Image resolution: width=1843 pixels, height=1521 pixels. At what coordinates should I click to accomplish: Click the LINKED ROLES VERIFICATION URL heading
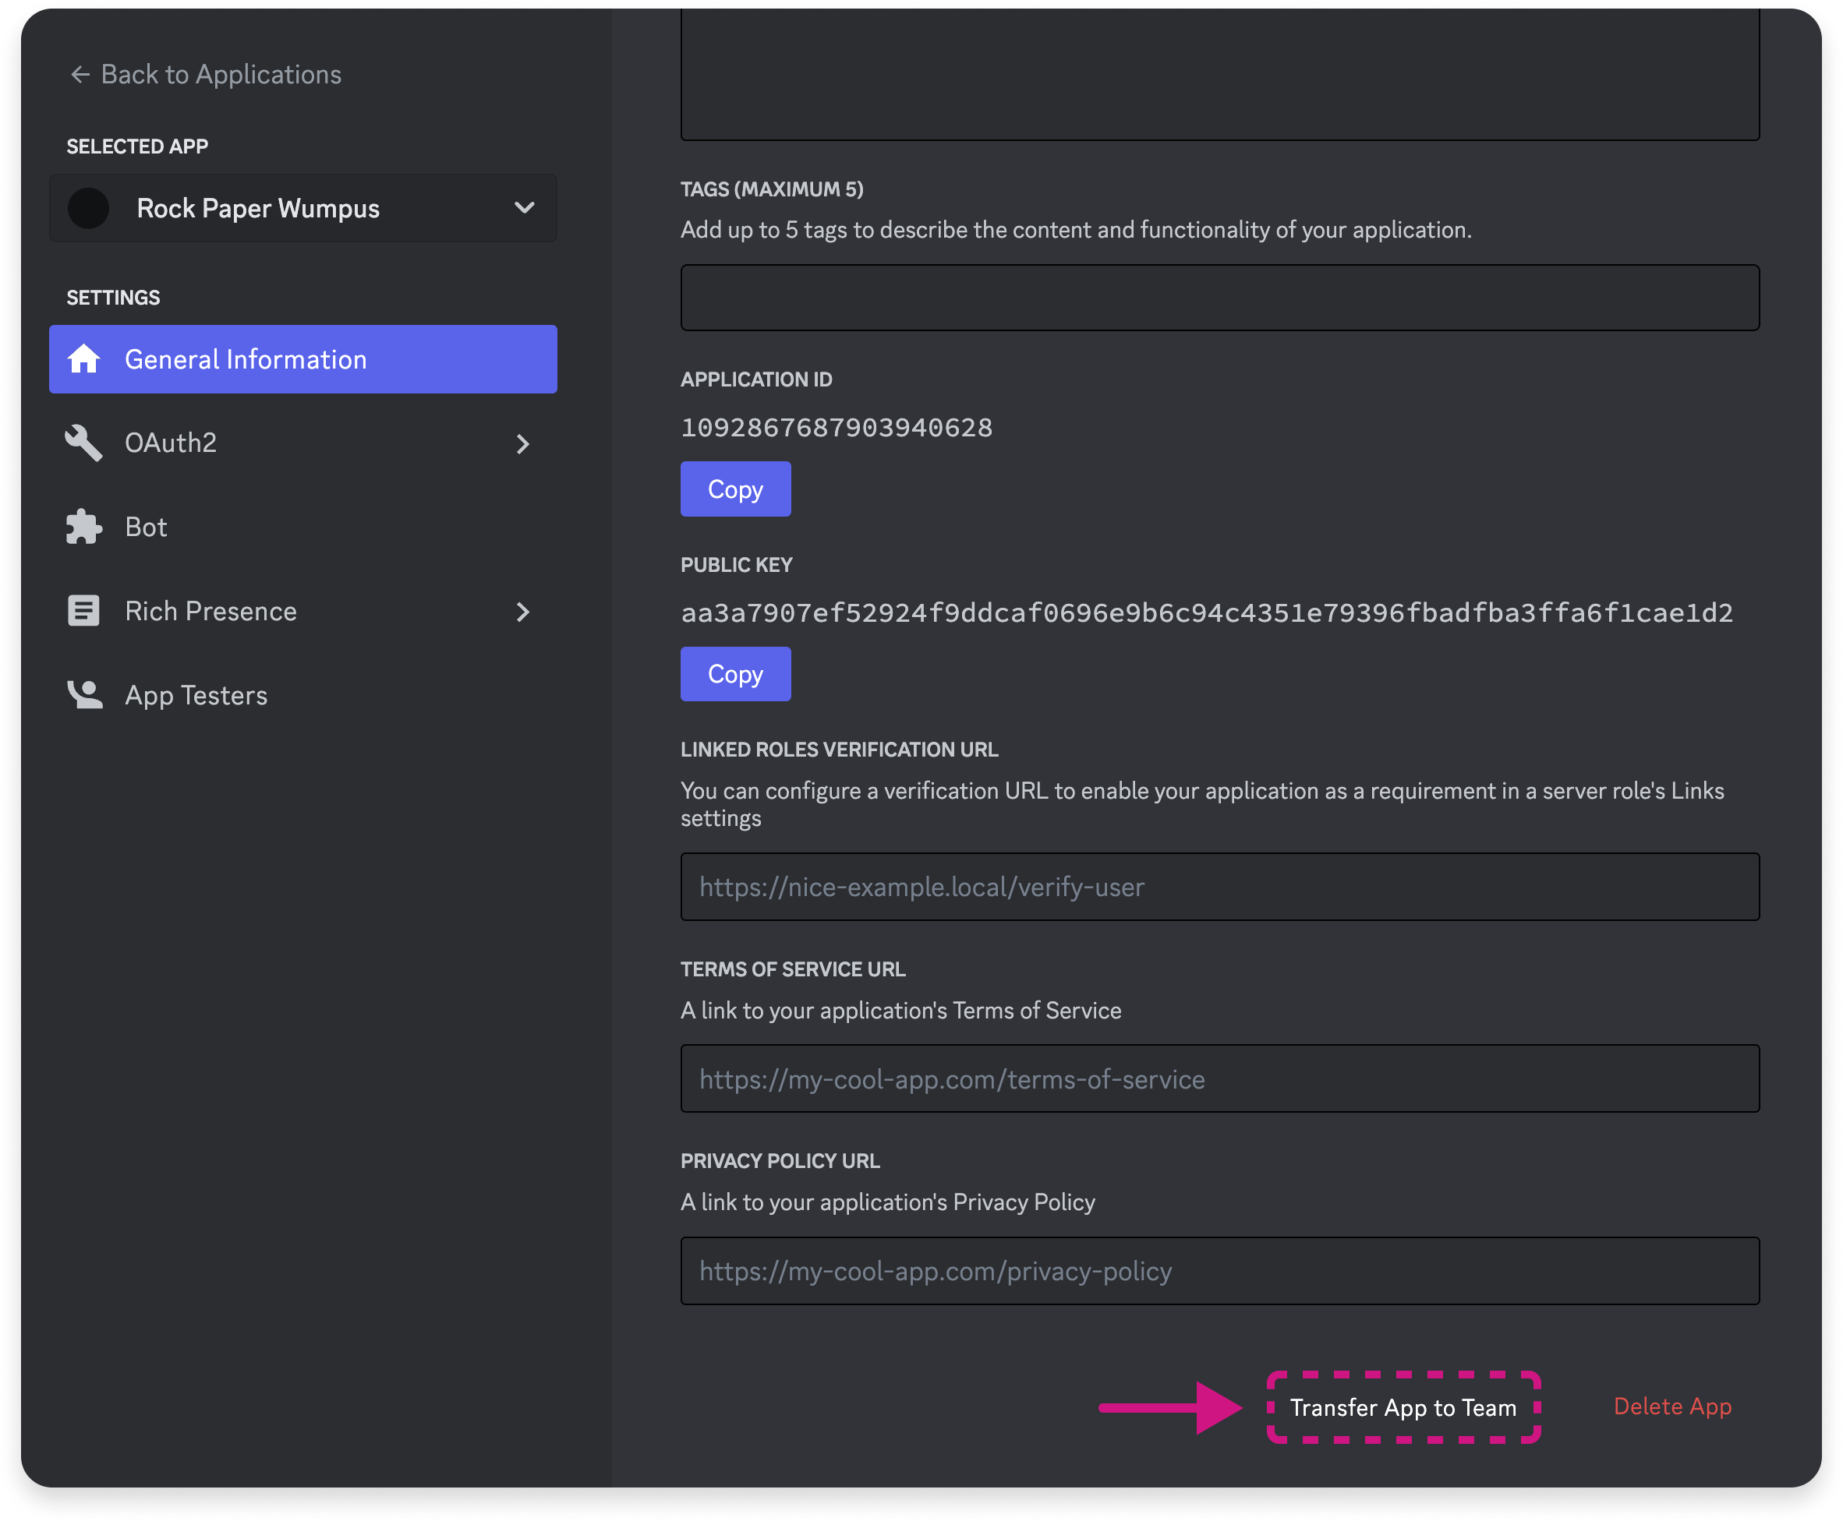839,750
